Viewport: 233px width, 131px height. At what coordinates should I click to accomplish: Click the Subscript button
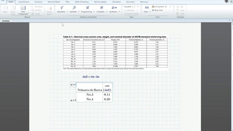129,10
